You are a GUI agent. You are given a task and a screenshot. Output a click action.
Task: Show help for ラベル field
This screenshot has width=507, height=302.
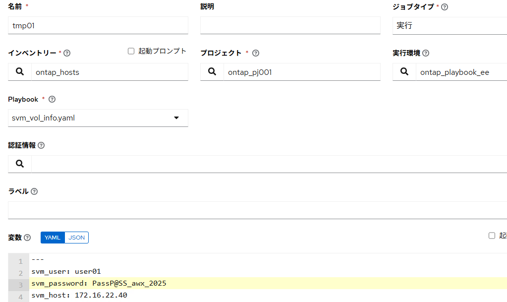34,191
